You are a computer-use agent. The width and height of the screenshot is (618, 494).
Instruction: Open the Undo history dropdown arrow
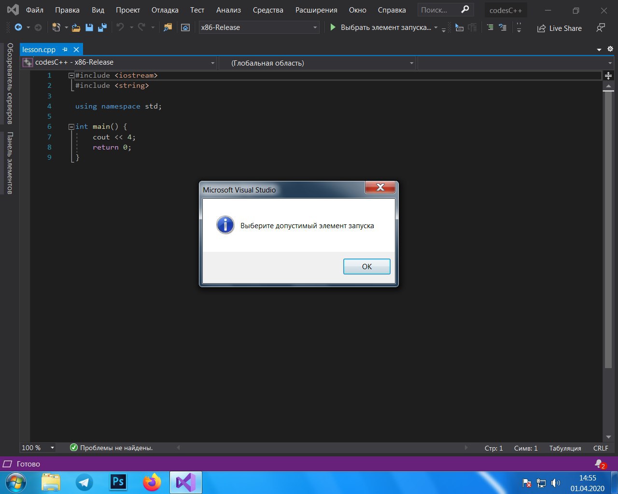point(131,27)
